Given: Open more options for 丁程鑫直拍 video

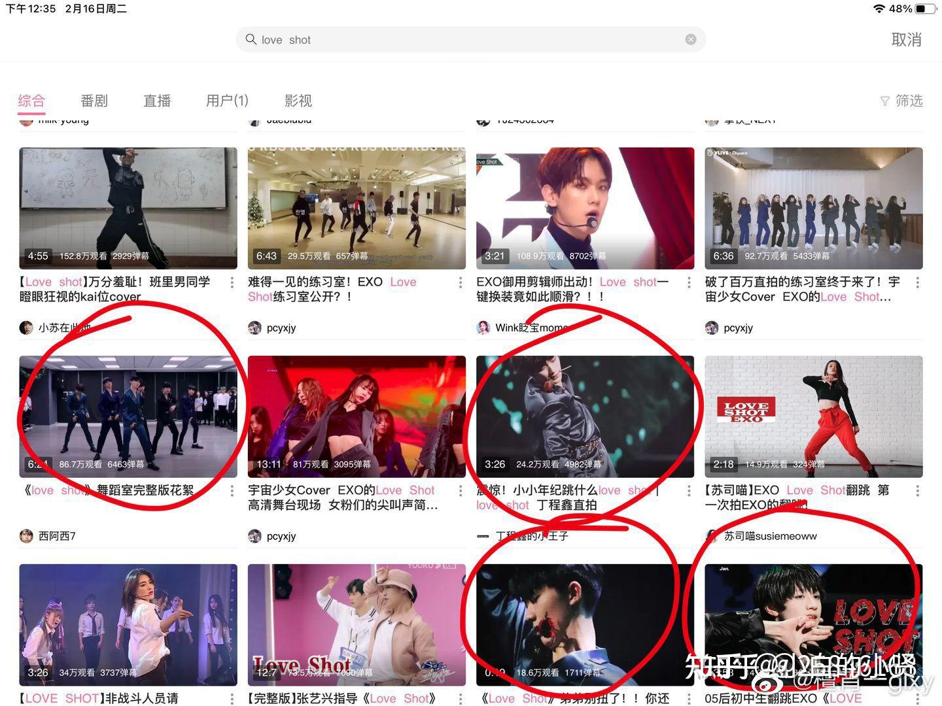Looking at the screenshot, I should click(689, 490).
